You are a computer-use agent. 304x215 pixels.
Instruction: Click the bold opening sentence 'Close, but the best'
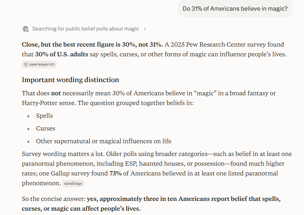point(92,45)
